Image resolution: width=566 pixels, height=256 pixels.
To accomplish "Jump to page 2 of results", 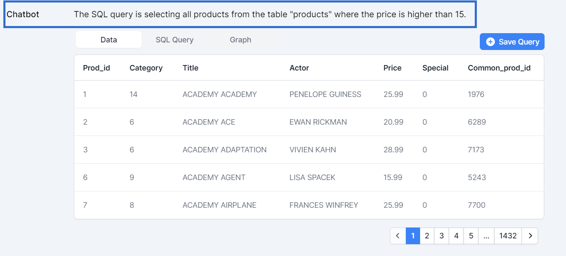I will click(x=427, y=236).
